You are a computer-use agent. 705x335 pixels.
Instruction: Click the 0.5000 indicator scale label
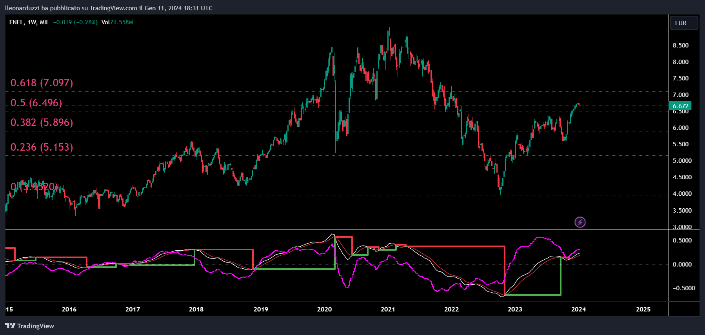682,240
